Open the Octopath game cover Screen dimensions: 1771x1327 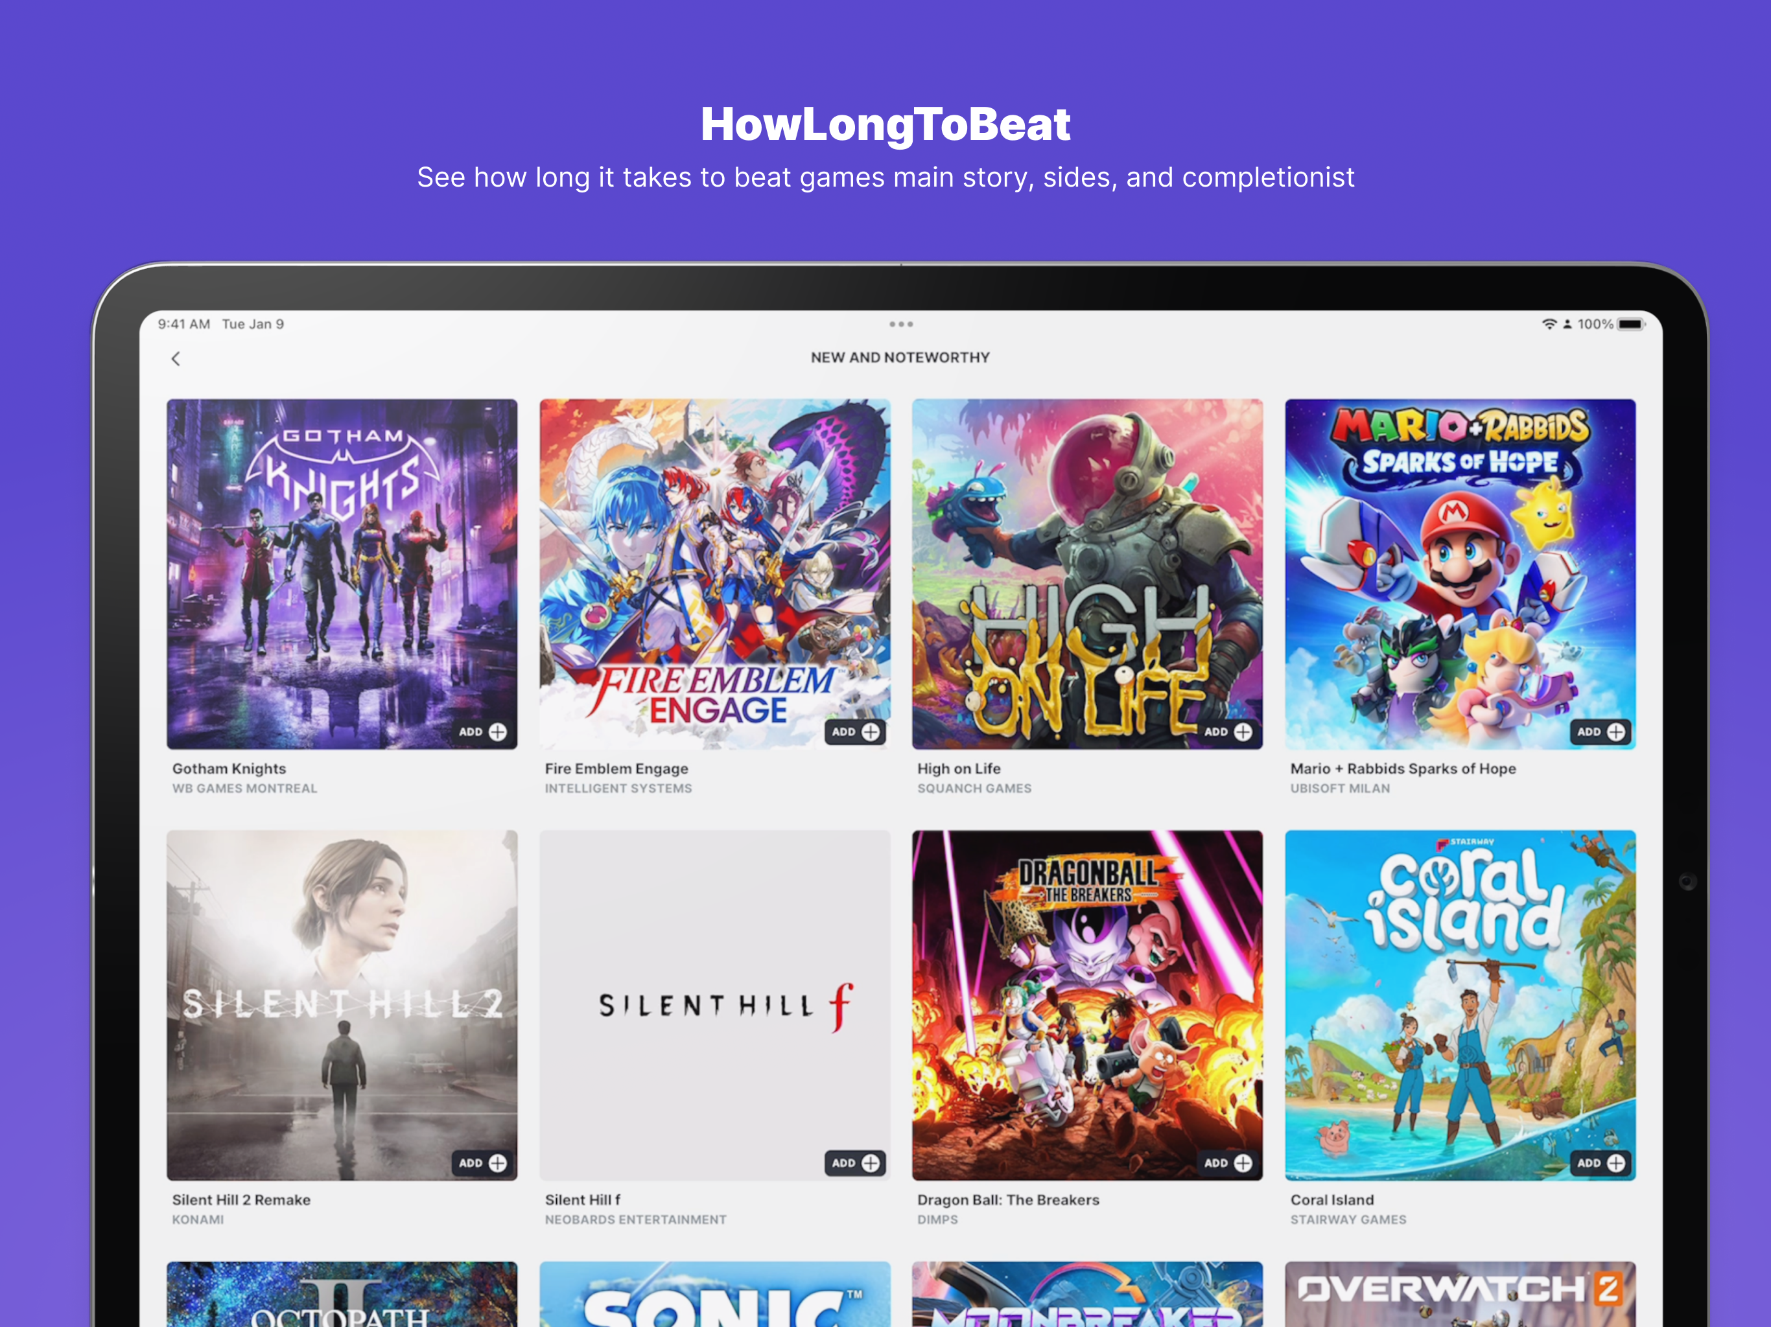342,1293
